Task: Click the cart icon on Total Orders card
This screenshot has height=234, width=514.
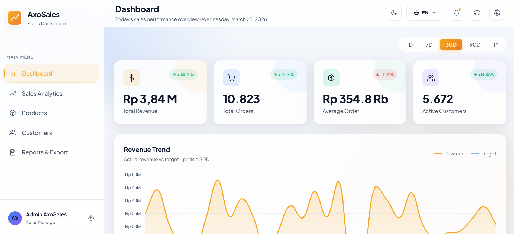Action: [231, 78]
